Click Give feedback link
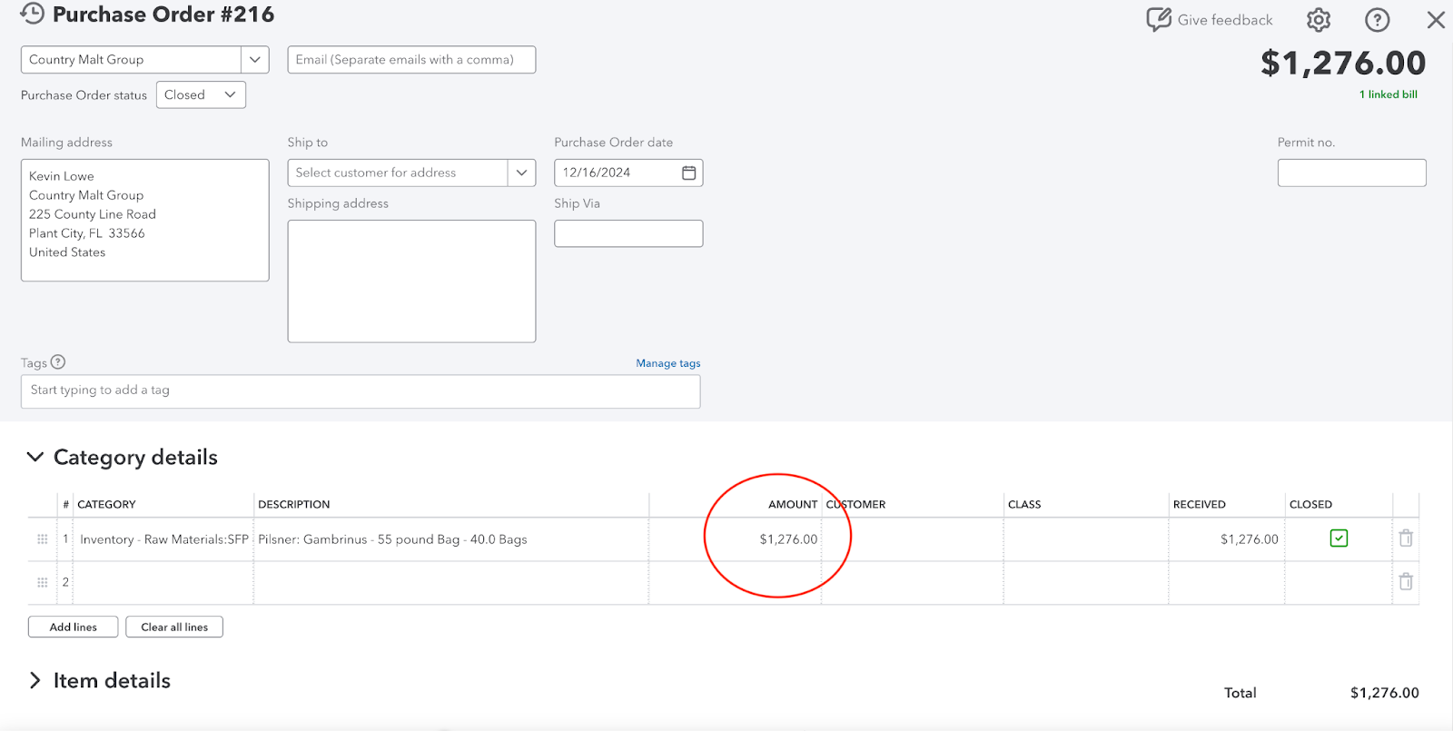 1225,20
